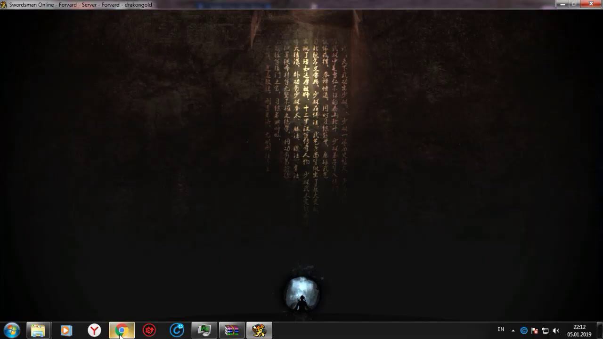Click the Show desktop strip

(x=600, y=330)
